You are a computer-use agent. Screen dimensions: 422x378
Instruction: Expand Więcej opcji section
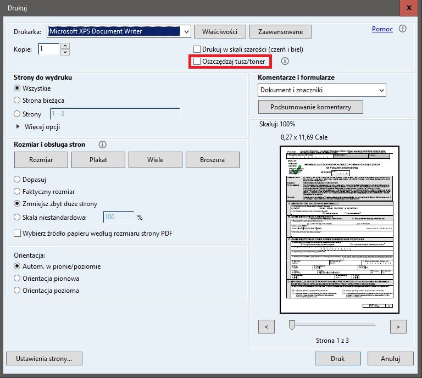coord(18,127)
